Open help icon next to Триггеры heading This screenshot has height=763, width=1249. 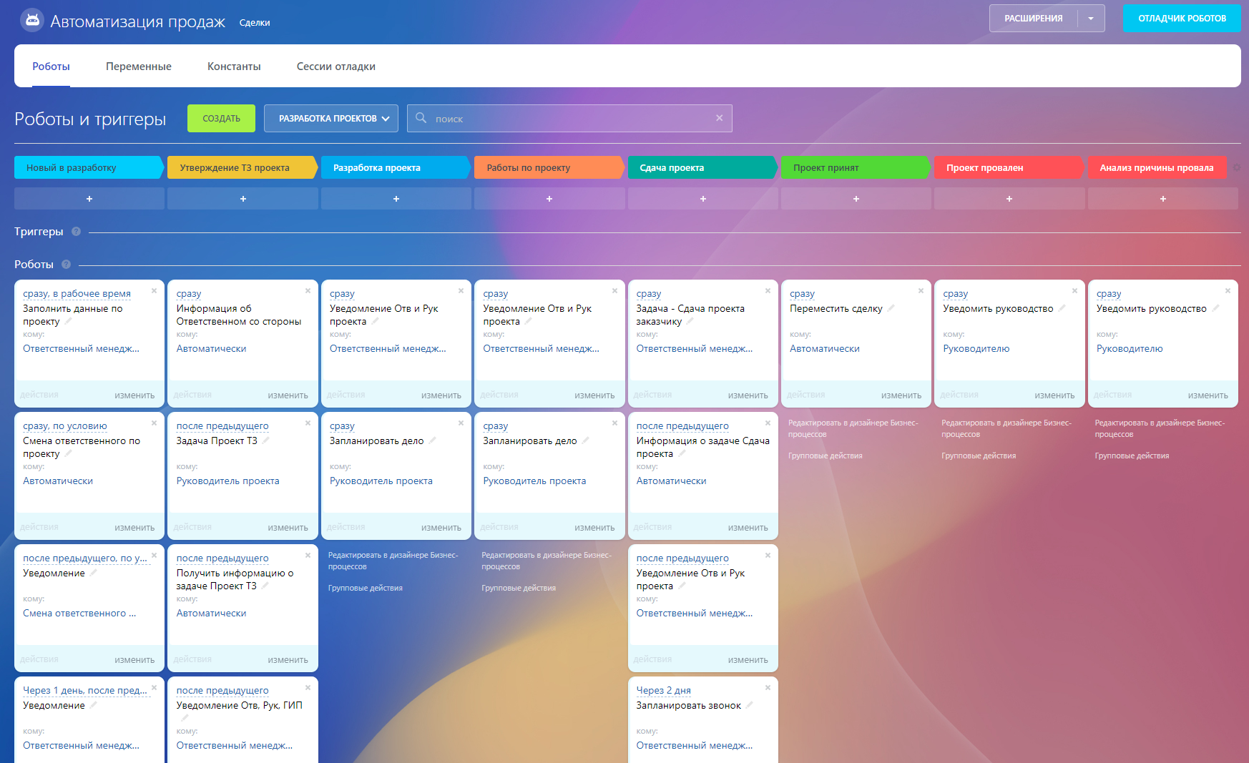pyautogui.click(x=76, y=231)
